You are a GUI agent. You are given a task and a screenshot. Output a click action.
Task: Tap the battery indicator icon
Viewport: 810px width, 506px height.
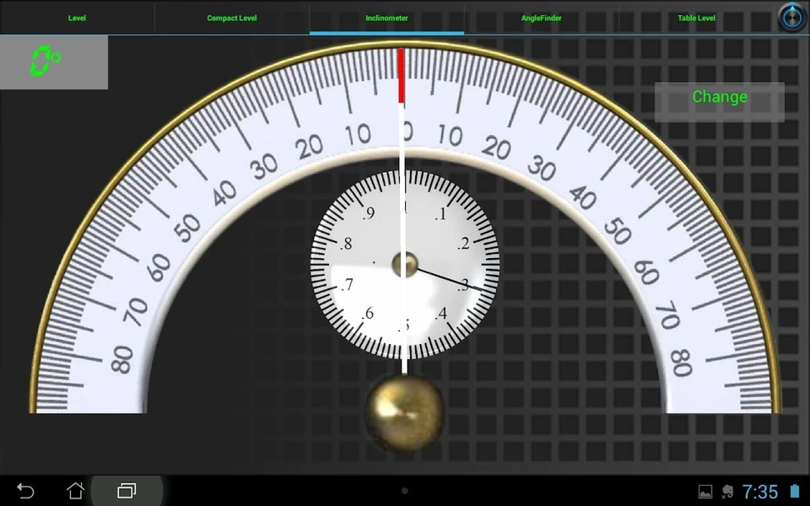pos(795,491)
